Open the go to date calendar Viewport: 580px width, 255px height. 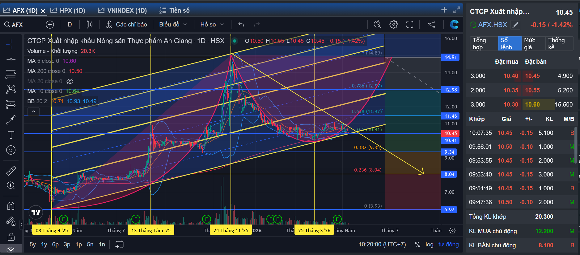[119, 245]
